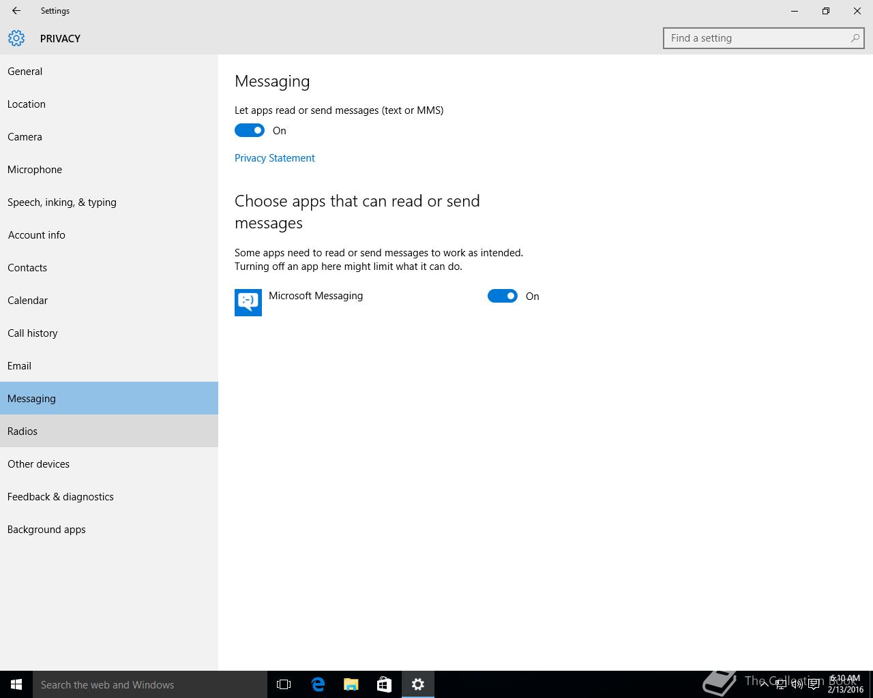873x698 pixels.
Task: Focus the Find a setting search box
Action: pyautogui.click(x=763, y=38)
